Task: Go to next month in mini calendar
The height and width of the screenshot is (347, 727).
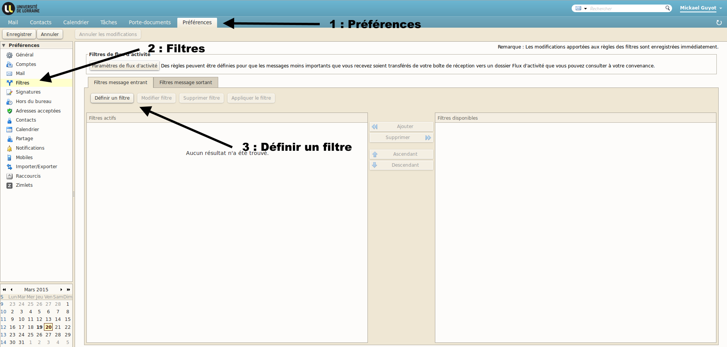Action: (x=61, y=290)
